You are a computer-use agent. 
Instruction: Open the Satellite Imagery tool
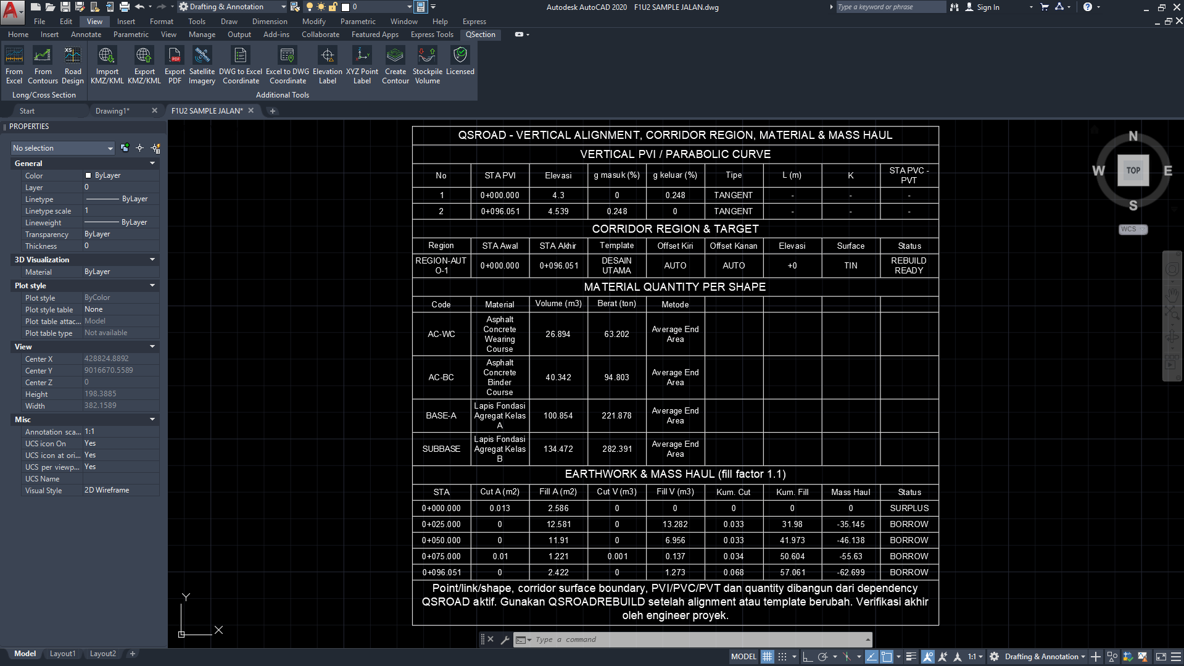[202, 65]
